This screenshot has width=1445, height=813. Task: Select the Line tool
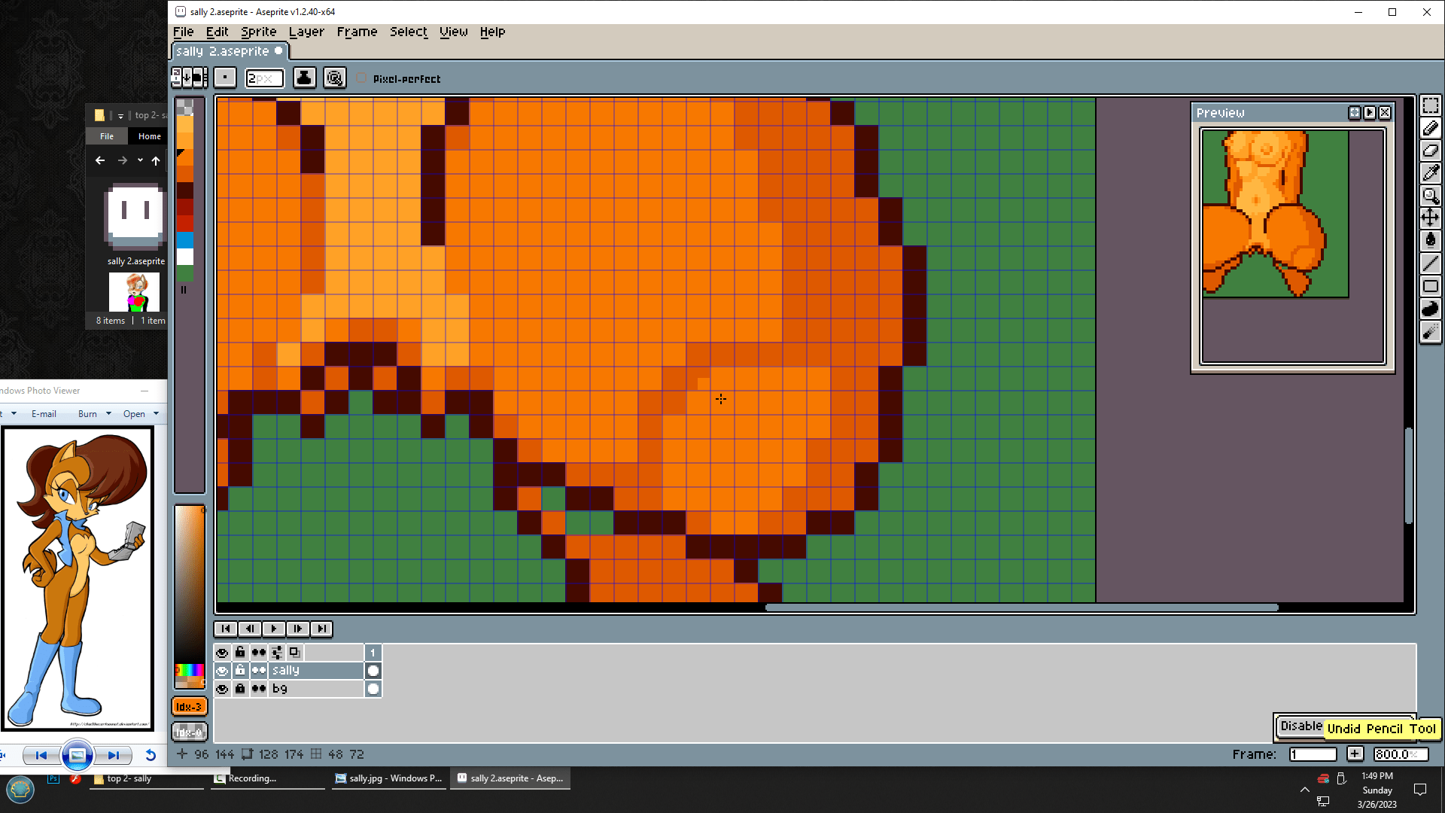pos(1430,263)
